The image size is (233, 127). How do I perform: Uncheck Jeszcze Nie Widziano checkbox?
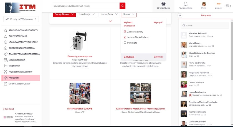125,37
